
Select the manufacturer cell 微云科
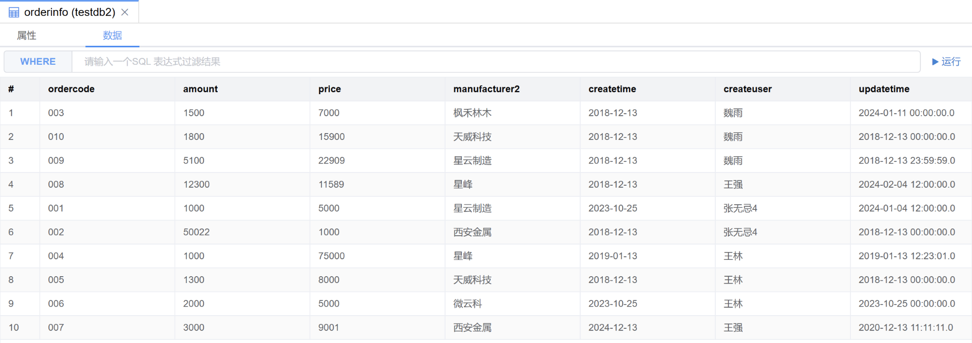pyautogui.click(x=467, y=304)
